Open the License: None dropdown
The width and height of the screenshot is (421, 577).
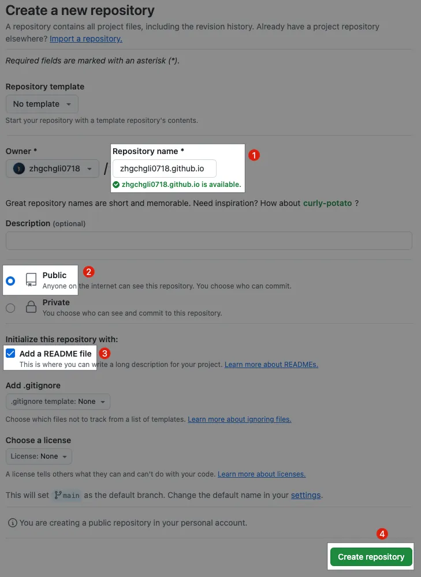(x=39, y=456)
